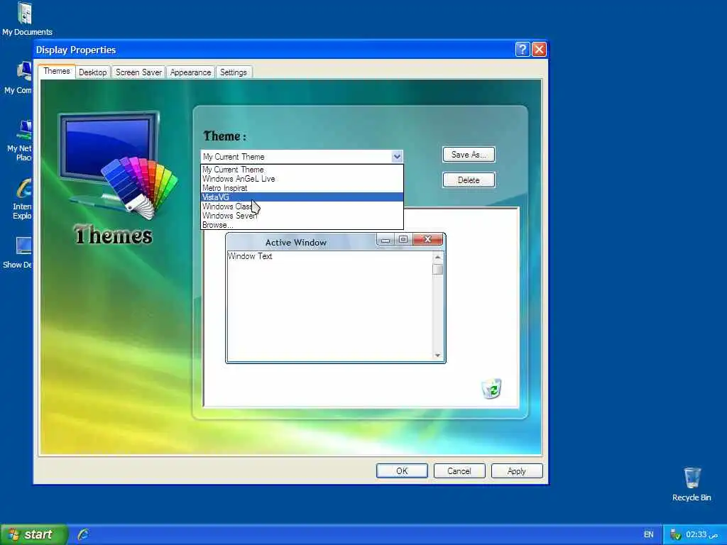This screenshot has height=545, width=727.
Task: Click maximize button of Active Window preview
Action: click(x=403, y=239)
